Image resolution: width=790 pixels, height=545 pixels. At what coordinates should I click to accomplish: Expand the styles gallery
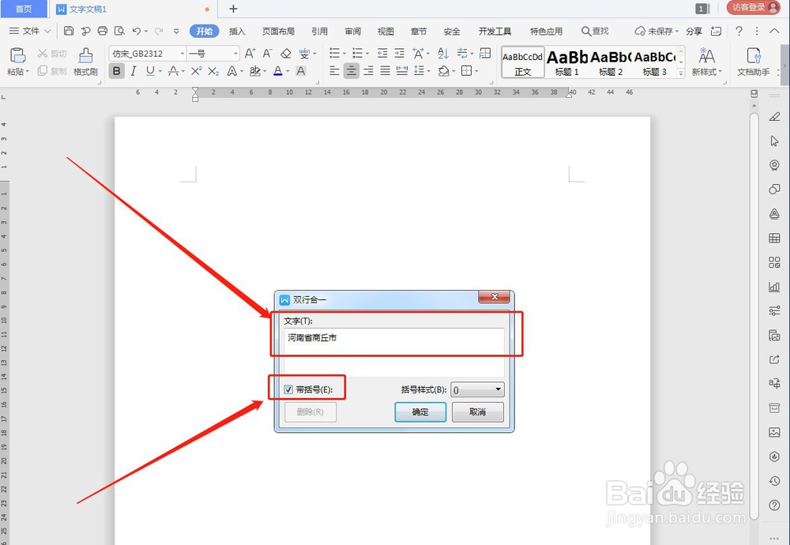tap(681, 73)
